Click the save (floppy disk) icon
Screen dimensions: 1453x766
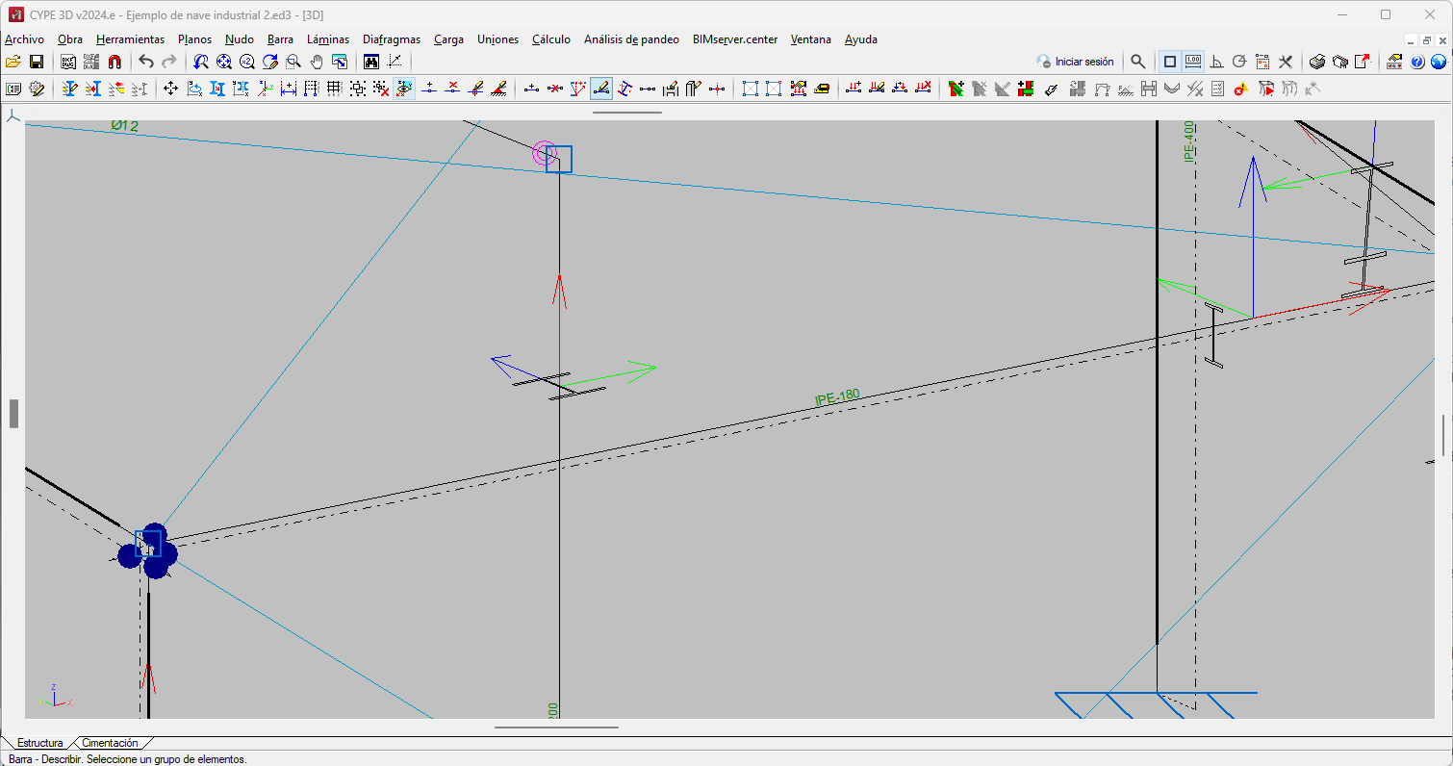37,62
